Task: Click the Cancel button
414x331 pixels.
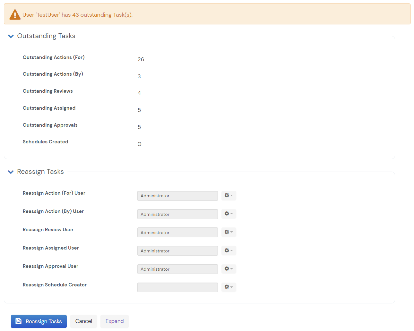Action: 83,321
